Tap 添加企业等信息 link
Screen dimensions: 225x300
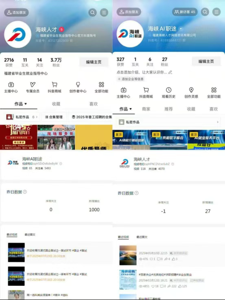tap(131, 79)
